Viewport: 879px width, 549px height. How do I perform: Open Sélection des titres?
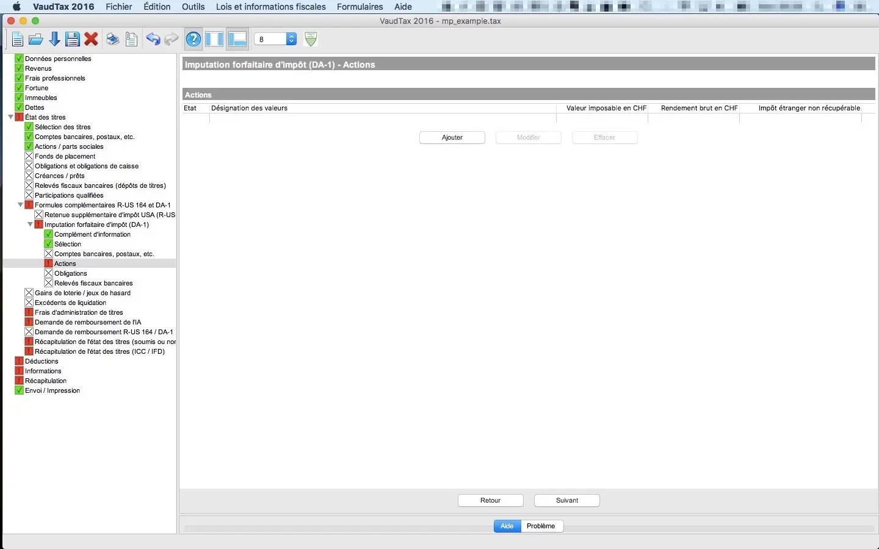click(x=63, y=127)
